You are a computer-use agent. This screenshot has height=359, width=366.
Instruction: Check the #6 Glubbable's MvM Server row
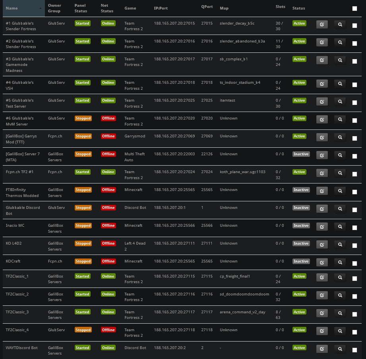pyautogui.click(x=354, y=121)
